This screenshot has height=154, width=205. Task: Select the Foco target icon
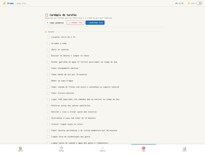[143, 148]
